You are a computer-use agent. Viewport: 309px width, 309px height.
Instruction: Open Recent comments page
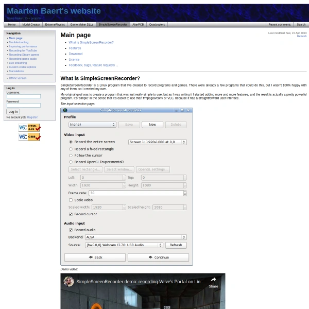(x=280, y=25)
